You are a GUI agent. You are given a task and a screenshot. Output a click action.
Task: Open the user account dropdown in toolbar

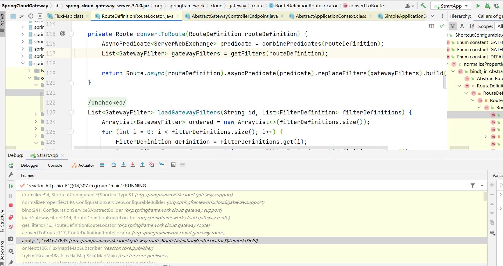(x=410, y=6)
